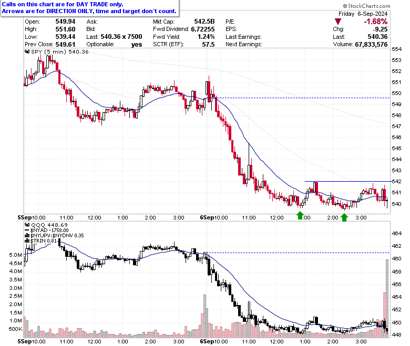
Task: Click the Last Earnings label
Action: (x=243, y=37)
